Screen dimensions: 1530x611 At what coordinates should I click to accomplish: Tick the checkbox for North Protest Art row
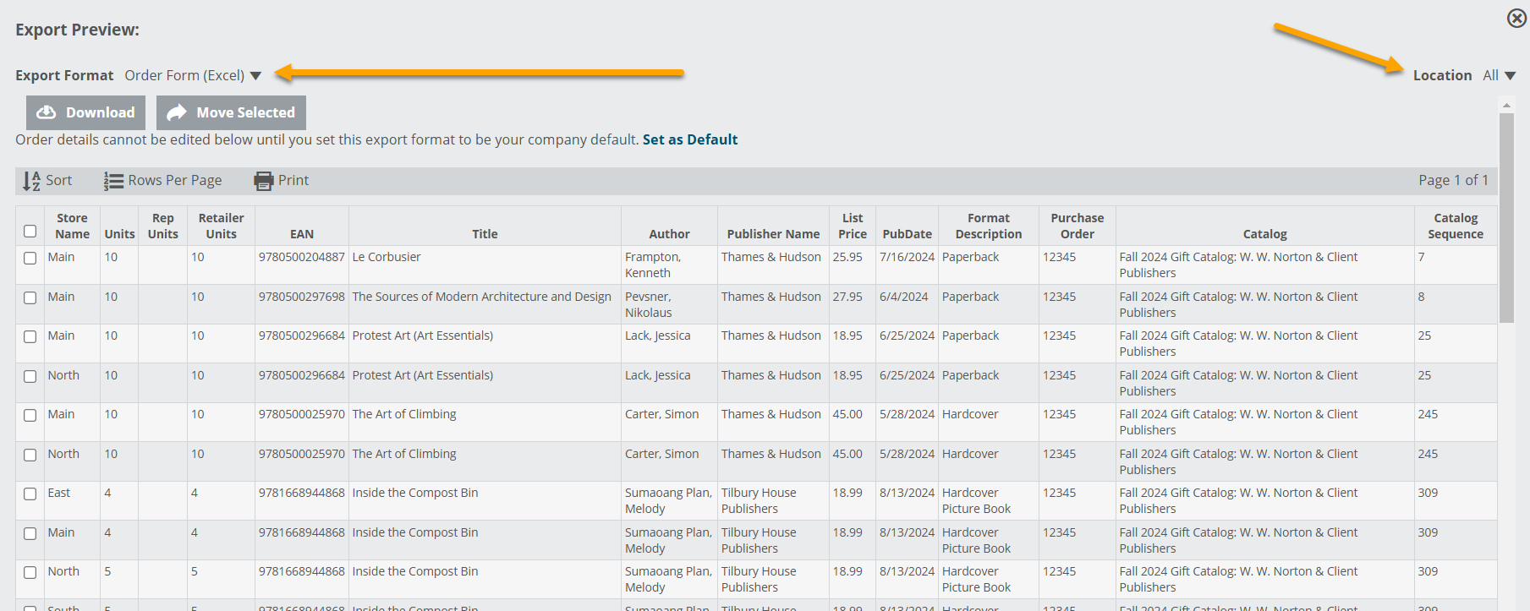point(30,376)
